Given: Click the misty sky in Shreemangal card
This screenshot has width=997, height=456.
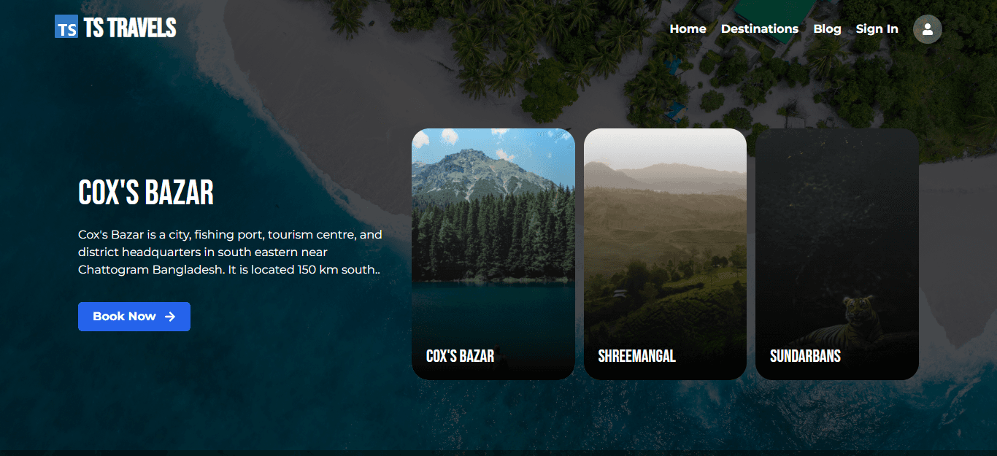Looking at the screenshot, I should click(x=665, y=150).
